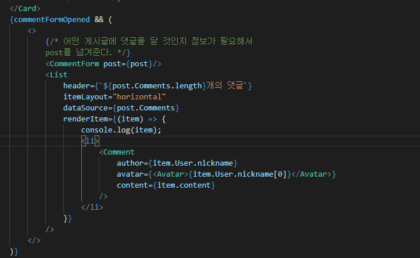The width and height of the screenshot is (420, 258).
Task: Click the List self-closing />
Action: (50, 230)
